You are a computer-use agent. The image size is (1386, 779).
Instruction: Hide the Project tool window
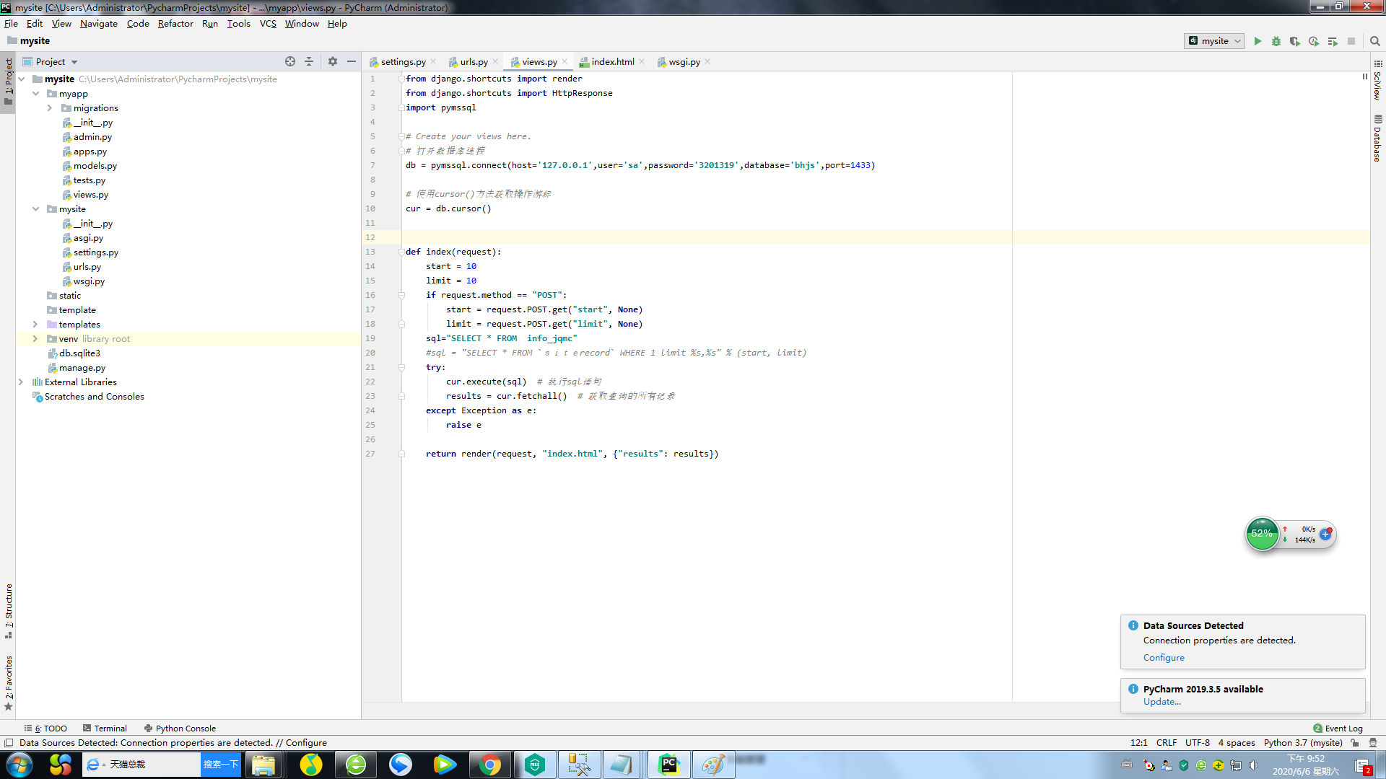(352, 61)
